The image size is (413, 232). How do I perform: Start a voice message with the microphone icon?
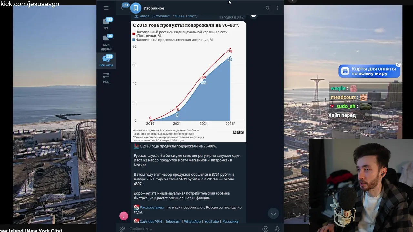[x=277, y=229]
